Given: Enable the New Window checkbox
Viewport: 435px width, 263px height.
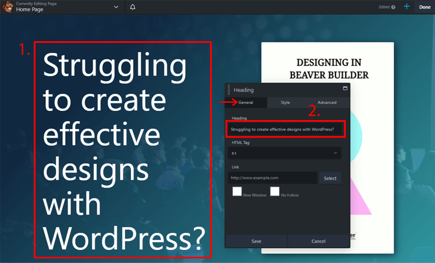Looking at the screenshot, I should (237, 192).
